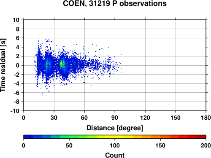Click the y-axis tick label '4'
Image resolution: width=211 pixels, height=158 pixels.
(18, 47)
